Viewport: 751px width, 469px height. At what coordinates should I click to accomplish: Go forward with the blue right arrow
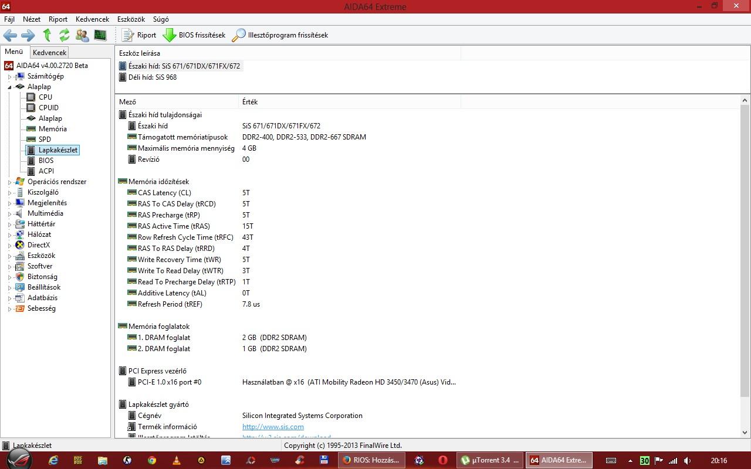pos(28,35)
